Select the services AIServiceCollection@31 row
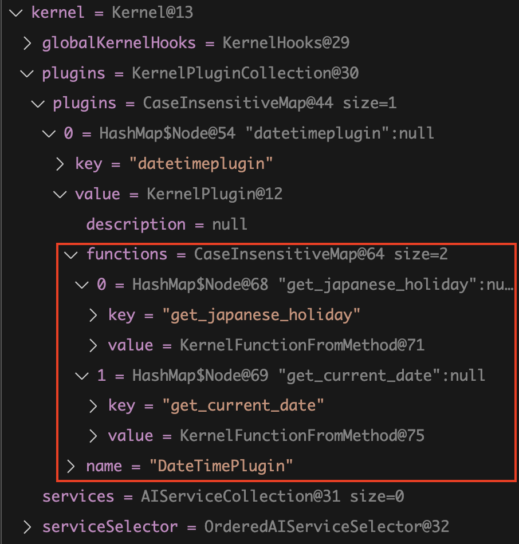This screenshot has width=519, height=544. click(223, 496)
